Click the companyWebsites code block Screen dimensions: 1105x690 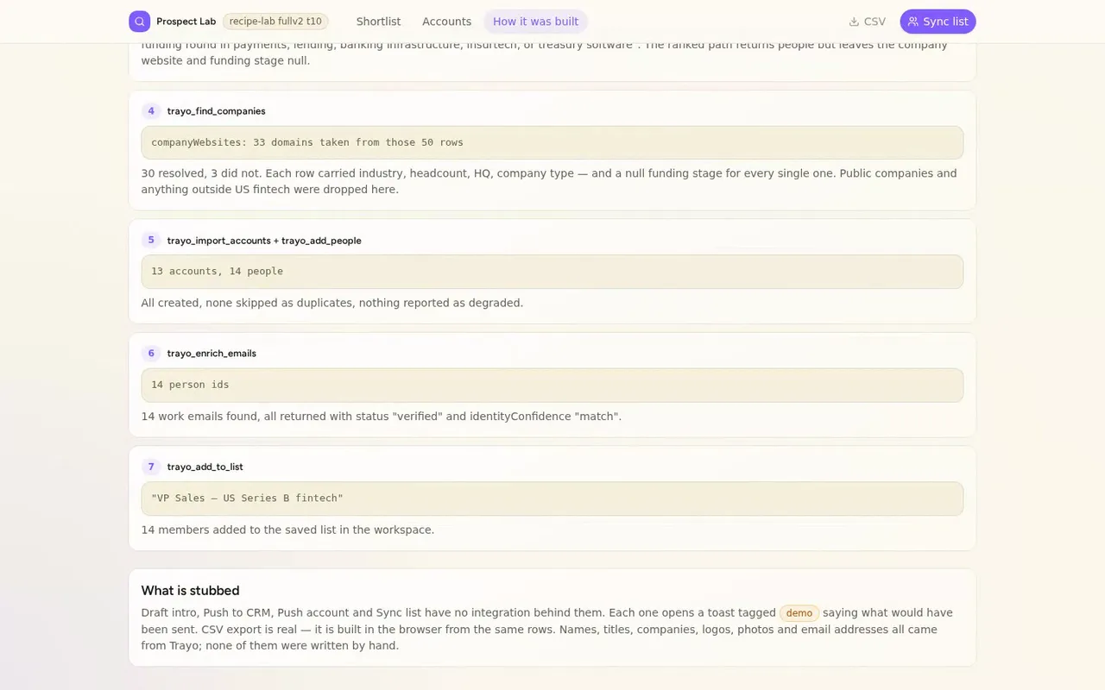552,142
